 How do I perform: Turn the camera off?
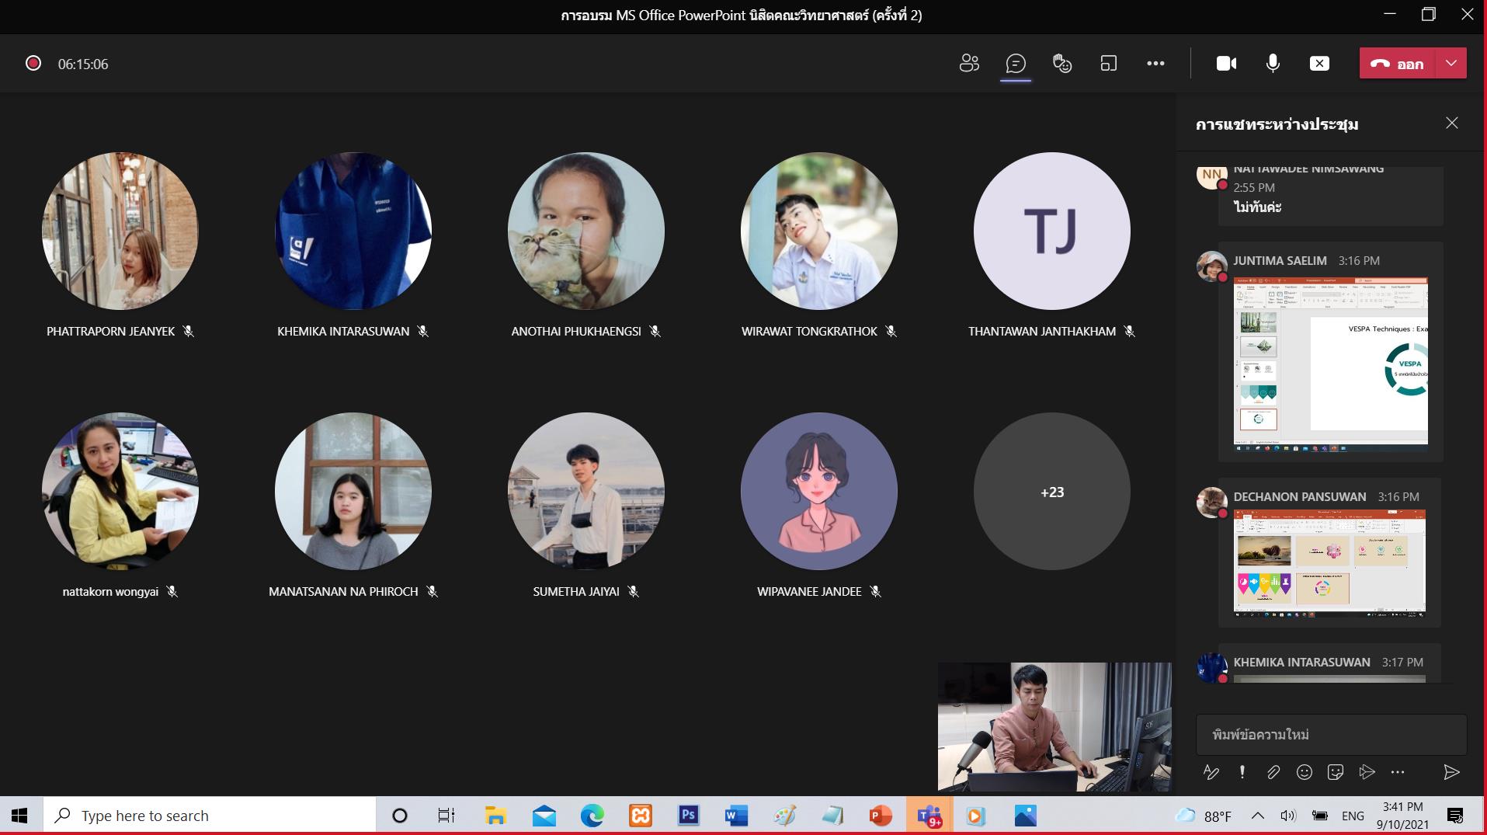[1226, 64]
